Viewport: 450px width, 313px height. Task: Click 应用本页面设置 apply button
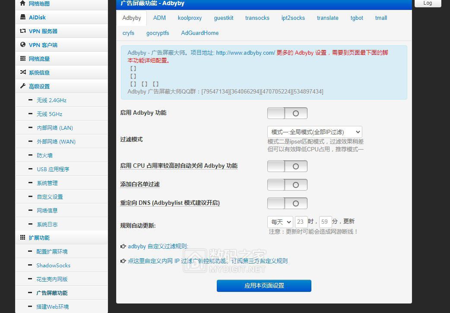click(264, 286)
